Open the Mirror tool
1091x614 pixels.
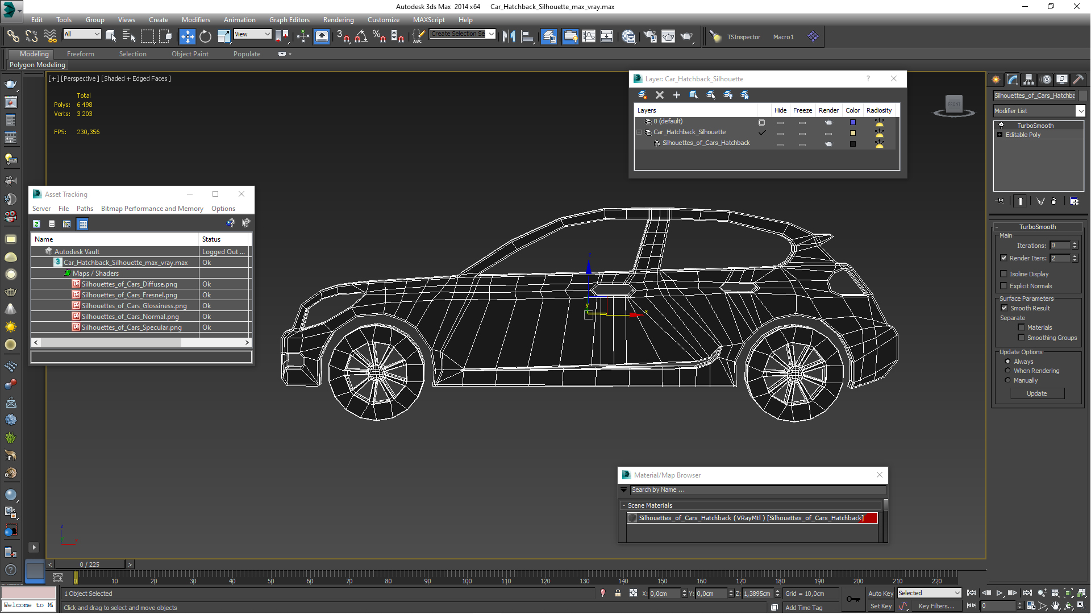pos(509,36)
